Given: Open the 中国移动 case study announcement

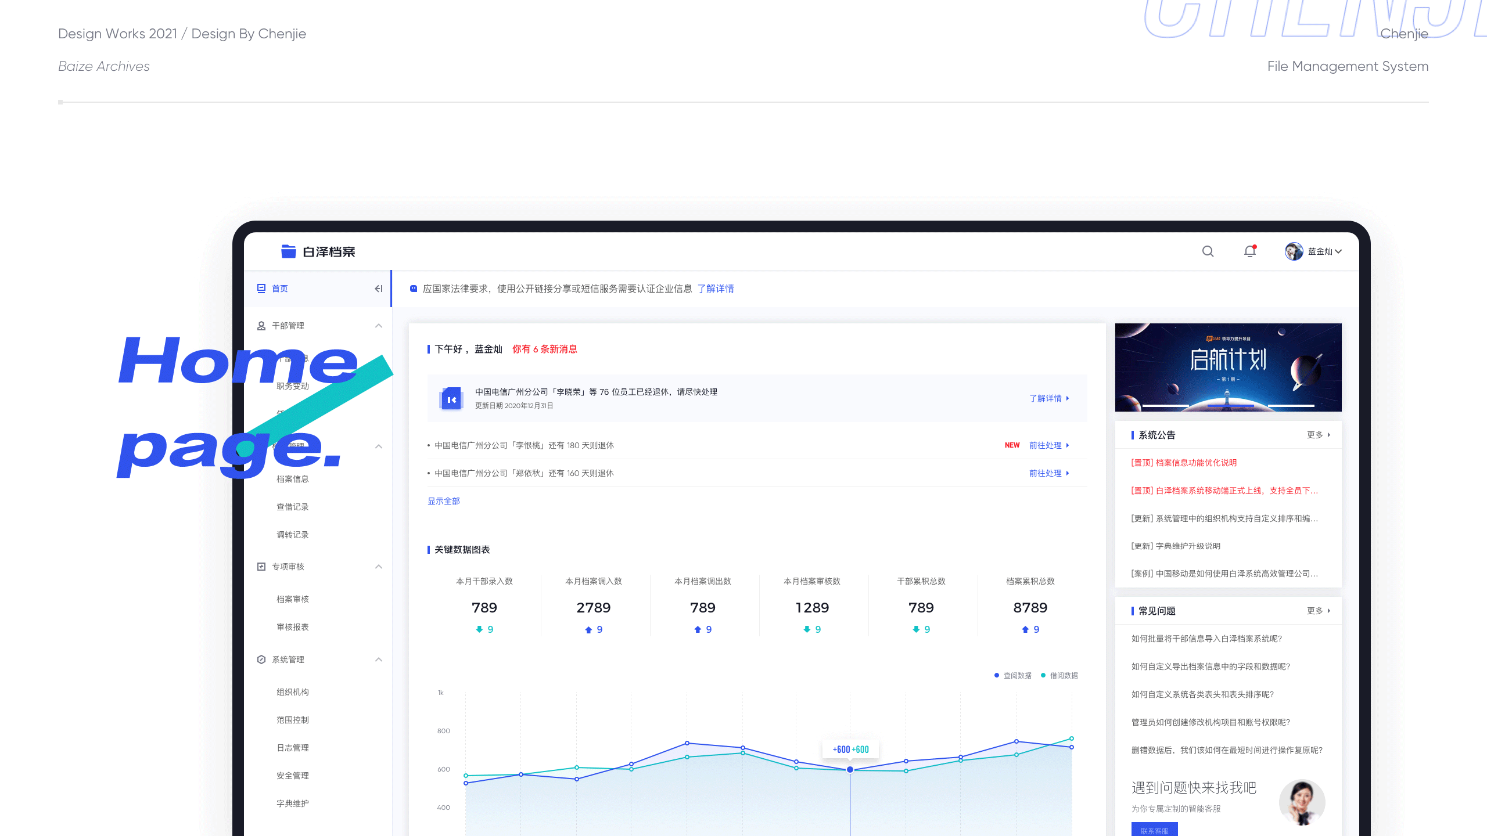Looking at the screenshot, I should tap(1224, 574).
